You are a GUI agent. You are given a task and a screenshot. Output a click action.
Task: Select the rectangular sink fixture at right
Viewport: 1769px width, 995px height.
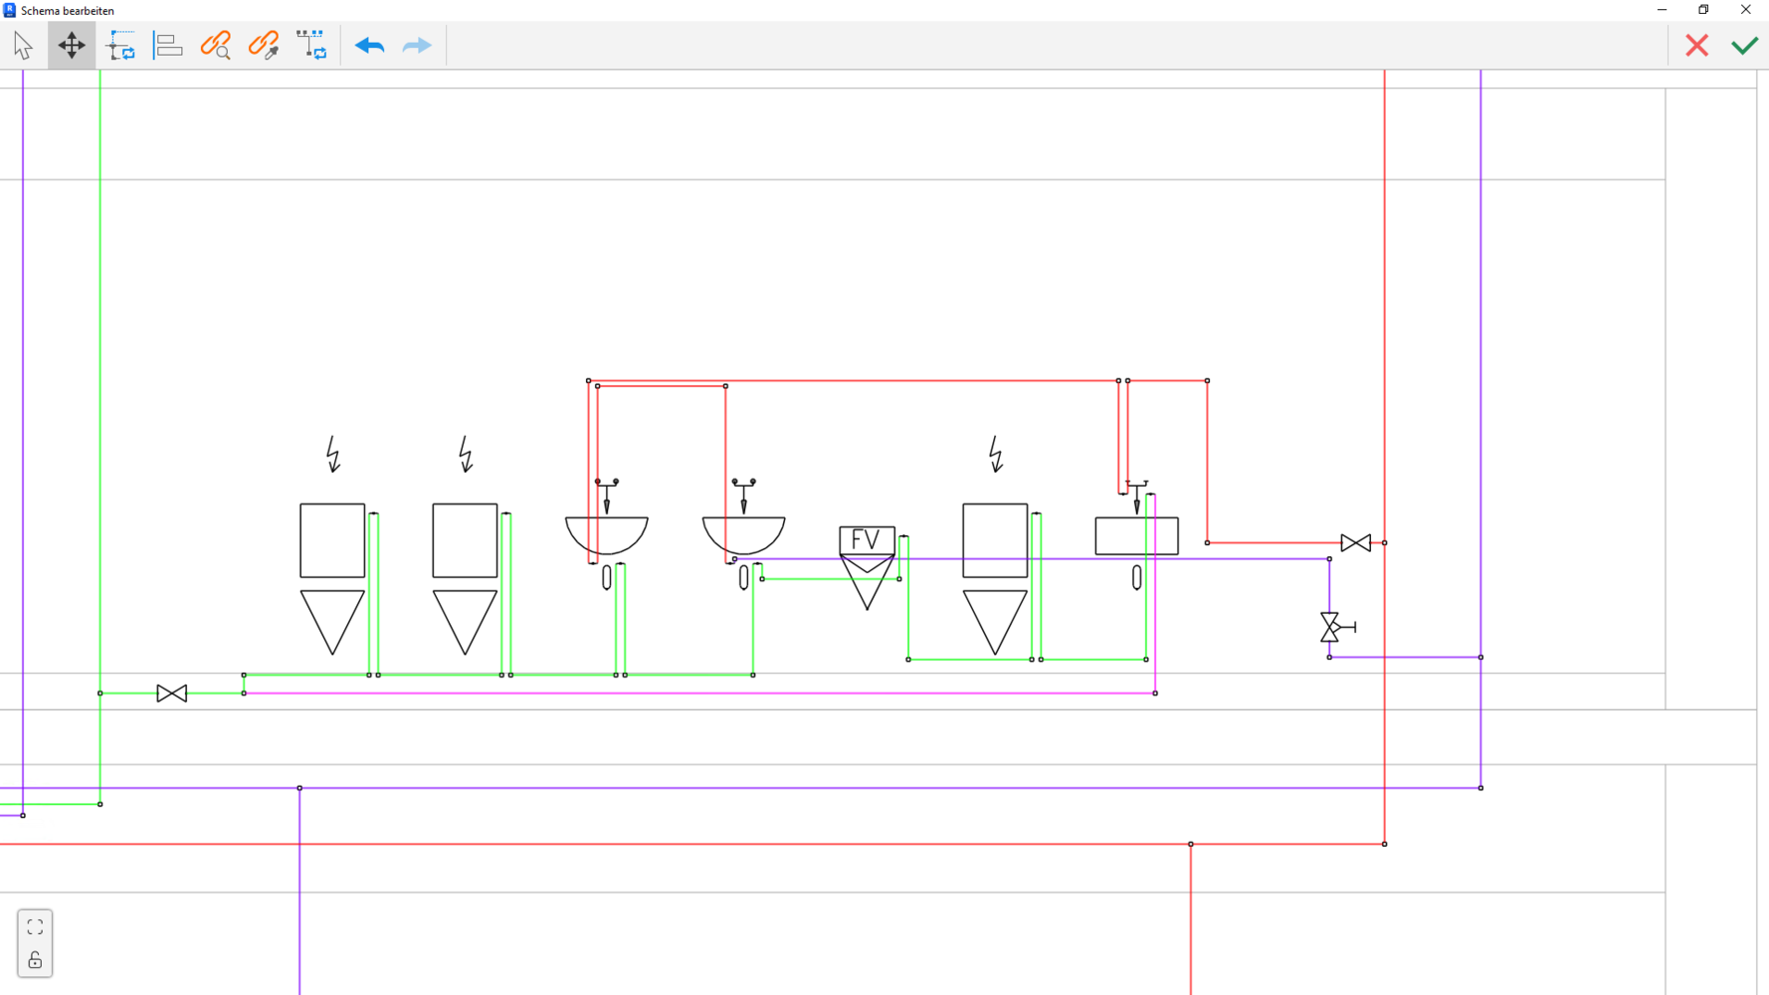(1136, 536)
